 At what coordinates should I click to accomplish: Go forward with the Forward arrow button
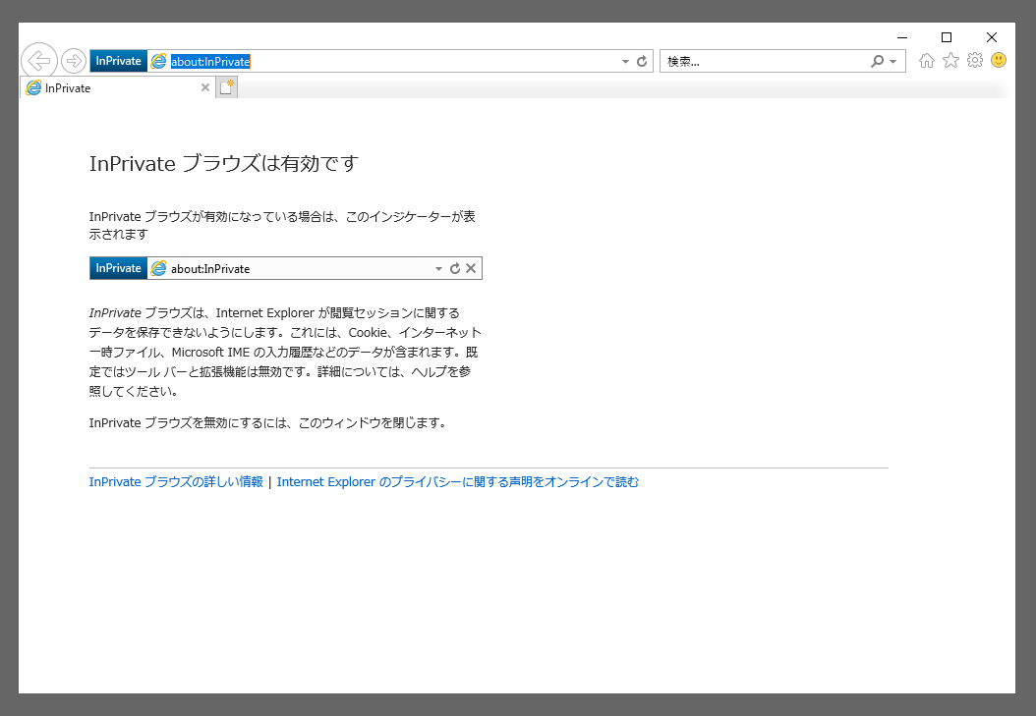coord(74,61)
